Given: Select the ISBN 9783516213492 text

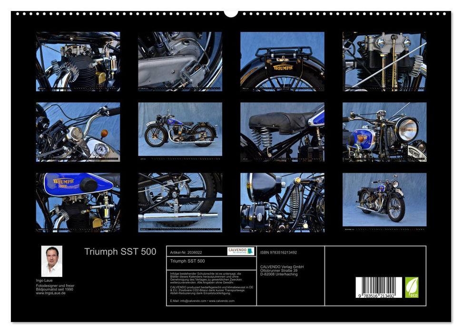Looking at the screenshot, I should click(x=278, y=252).
